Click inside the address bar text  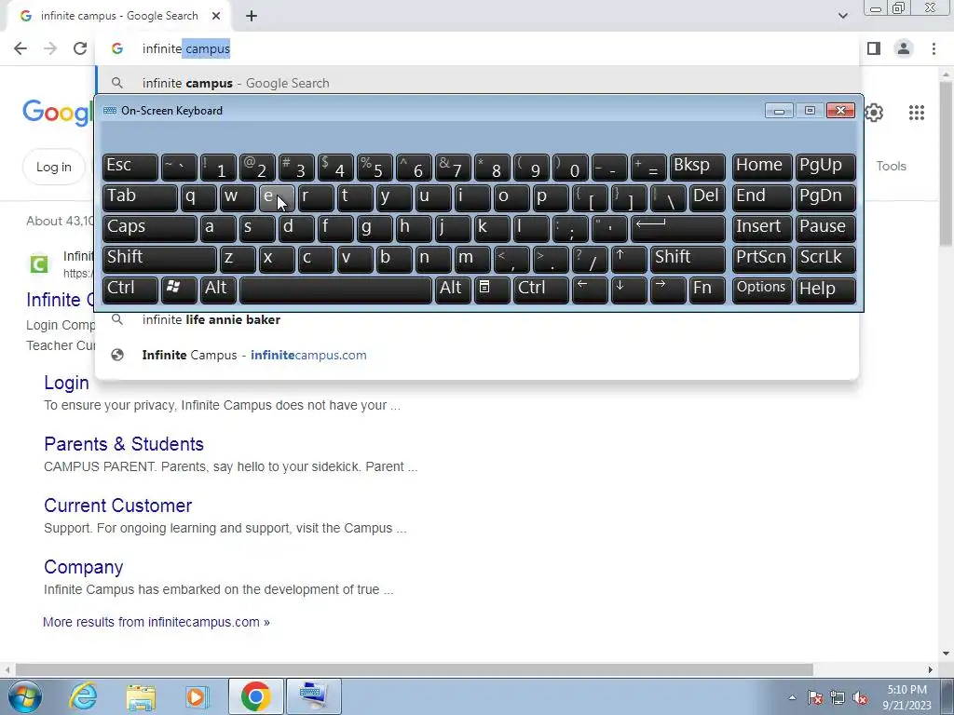186,48
